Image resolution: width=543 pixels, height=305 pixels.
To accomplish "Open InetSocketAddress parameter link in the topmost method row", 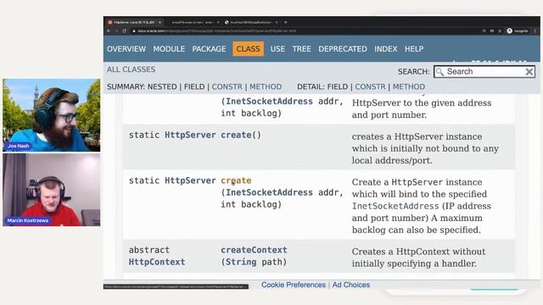I will (x=269, y=102).
